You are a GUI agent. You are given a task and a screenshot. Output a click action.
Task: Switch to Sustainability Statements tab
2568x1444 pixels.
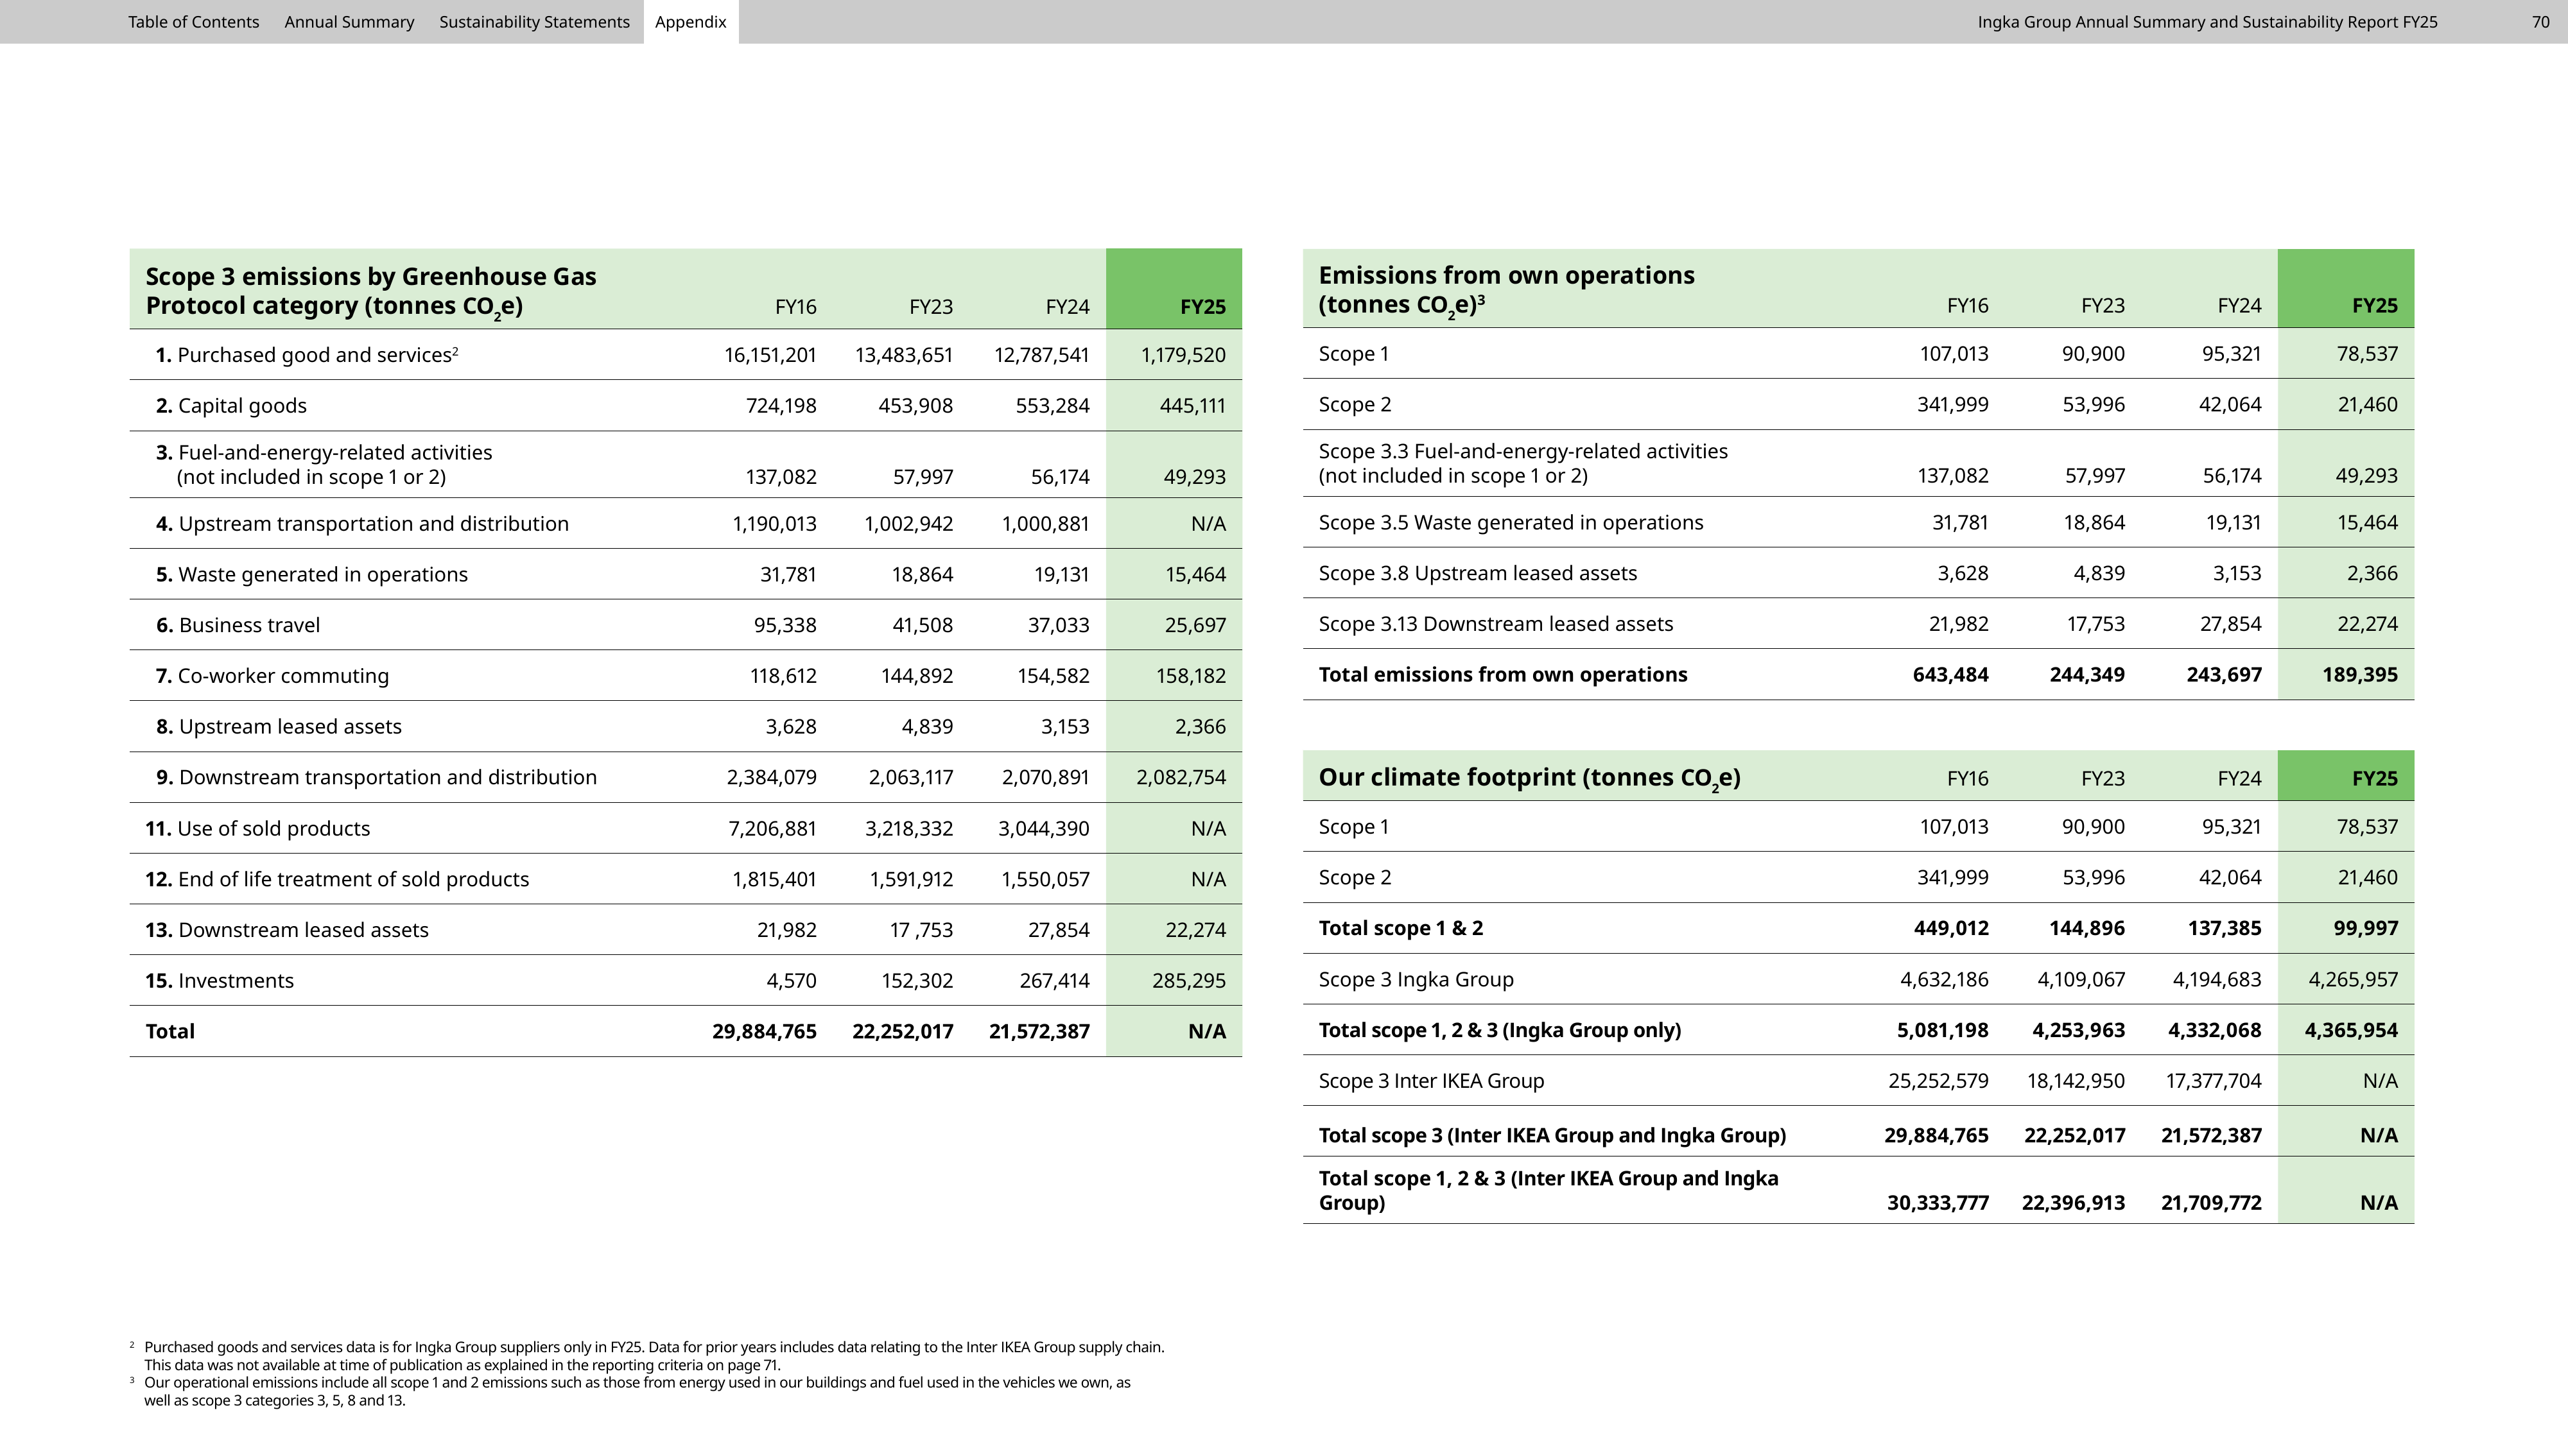[534, 22]
